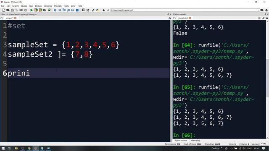269x151 pixels.
Task: Open Task View on the taskbar
Action: click(x=9, y=148)
